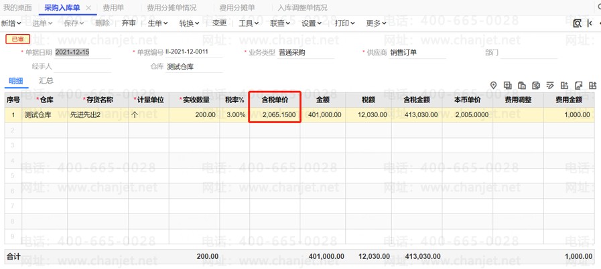Select the 汇总 sub-tab

point(46,81)
